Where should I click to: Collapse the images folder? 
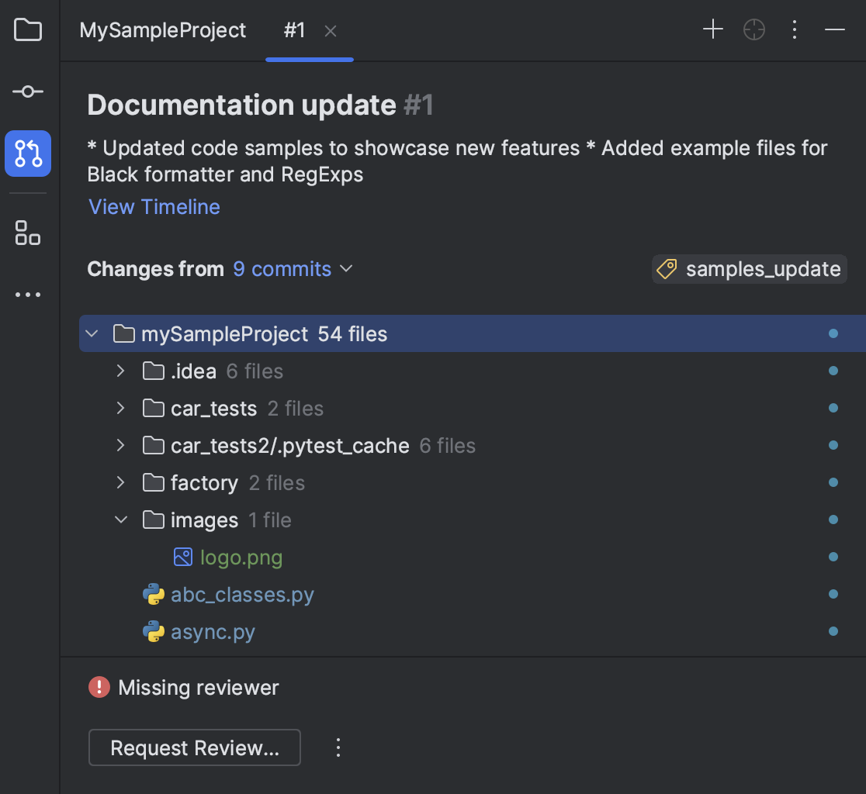tap(120, 520)
